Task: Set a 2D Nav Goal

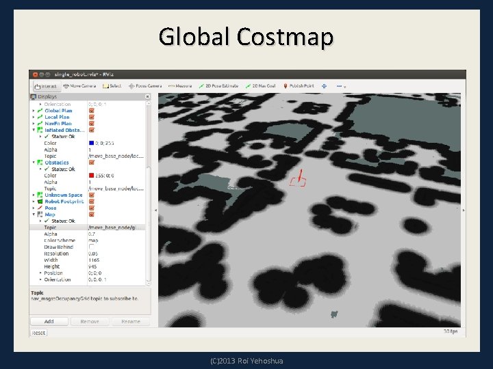Action: point(260,86)
